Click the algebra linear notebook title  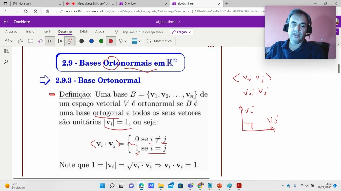(x=167, y=22)
